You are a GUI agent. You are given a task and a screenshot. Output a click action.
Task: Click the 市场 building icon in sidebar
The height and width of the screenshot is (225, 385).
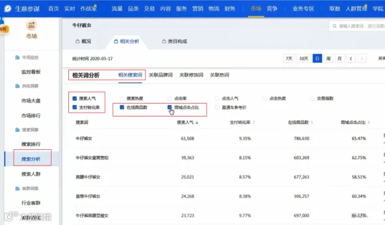32,25
